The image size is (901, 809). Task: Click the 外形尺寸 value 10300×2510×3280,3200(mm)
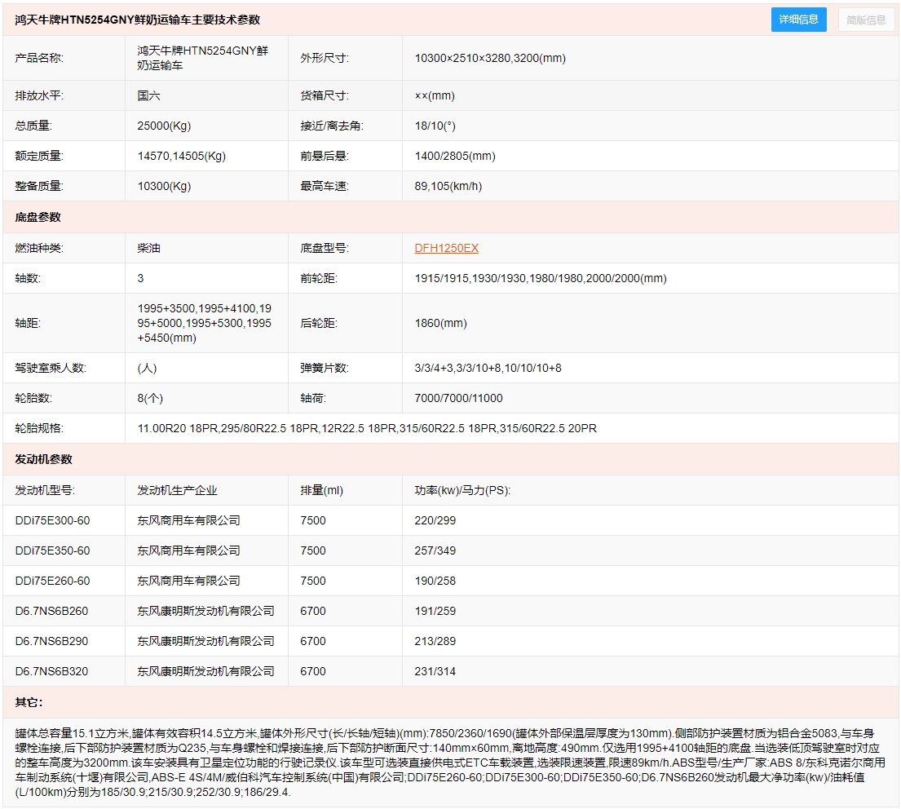490,58
